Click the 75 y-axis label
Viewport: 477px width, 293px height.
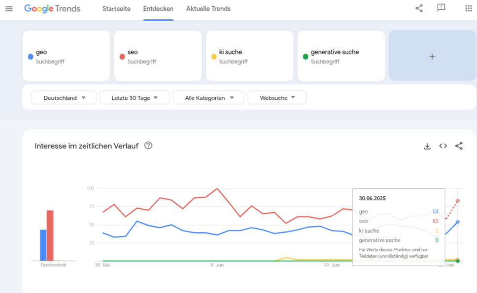92,206
